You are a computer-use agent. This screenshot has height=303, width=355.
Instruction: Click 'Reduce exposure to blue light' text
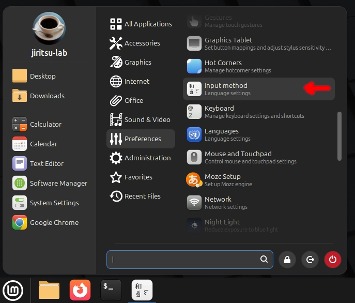[x=241, y=230]
